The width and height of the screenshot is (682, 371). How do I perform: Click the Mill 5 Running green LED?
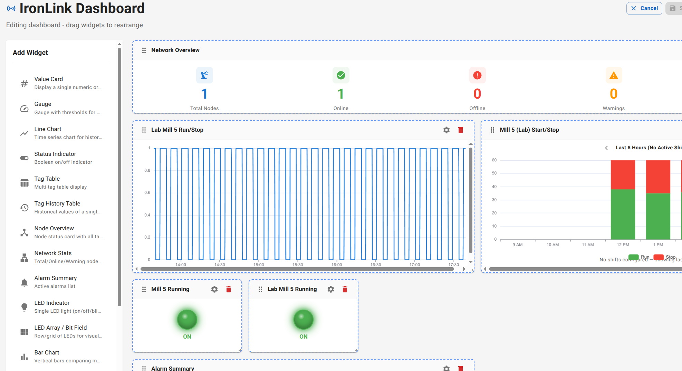pyautogui.click(x=187, y=319)
